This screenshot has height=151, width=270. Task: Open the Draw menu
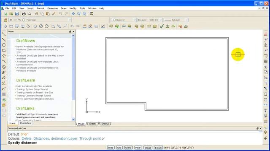pos(64,8)
